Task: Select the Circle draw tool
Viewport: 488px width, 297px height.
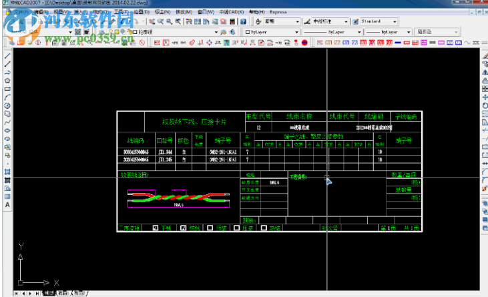Action: (x=7, y=105)
